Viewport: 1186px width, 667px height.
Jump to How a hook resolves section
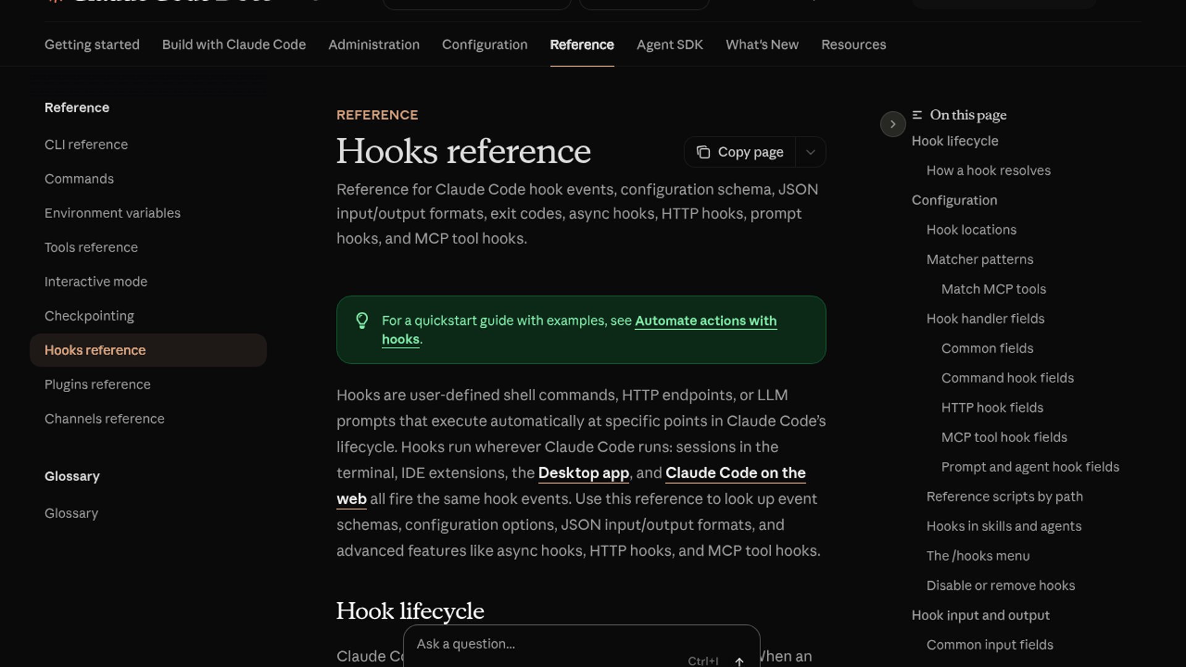988,170
